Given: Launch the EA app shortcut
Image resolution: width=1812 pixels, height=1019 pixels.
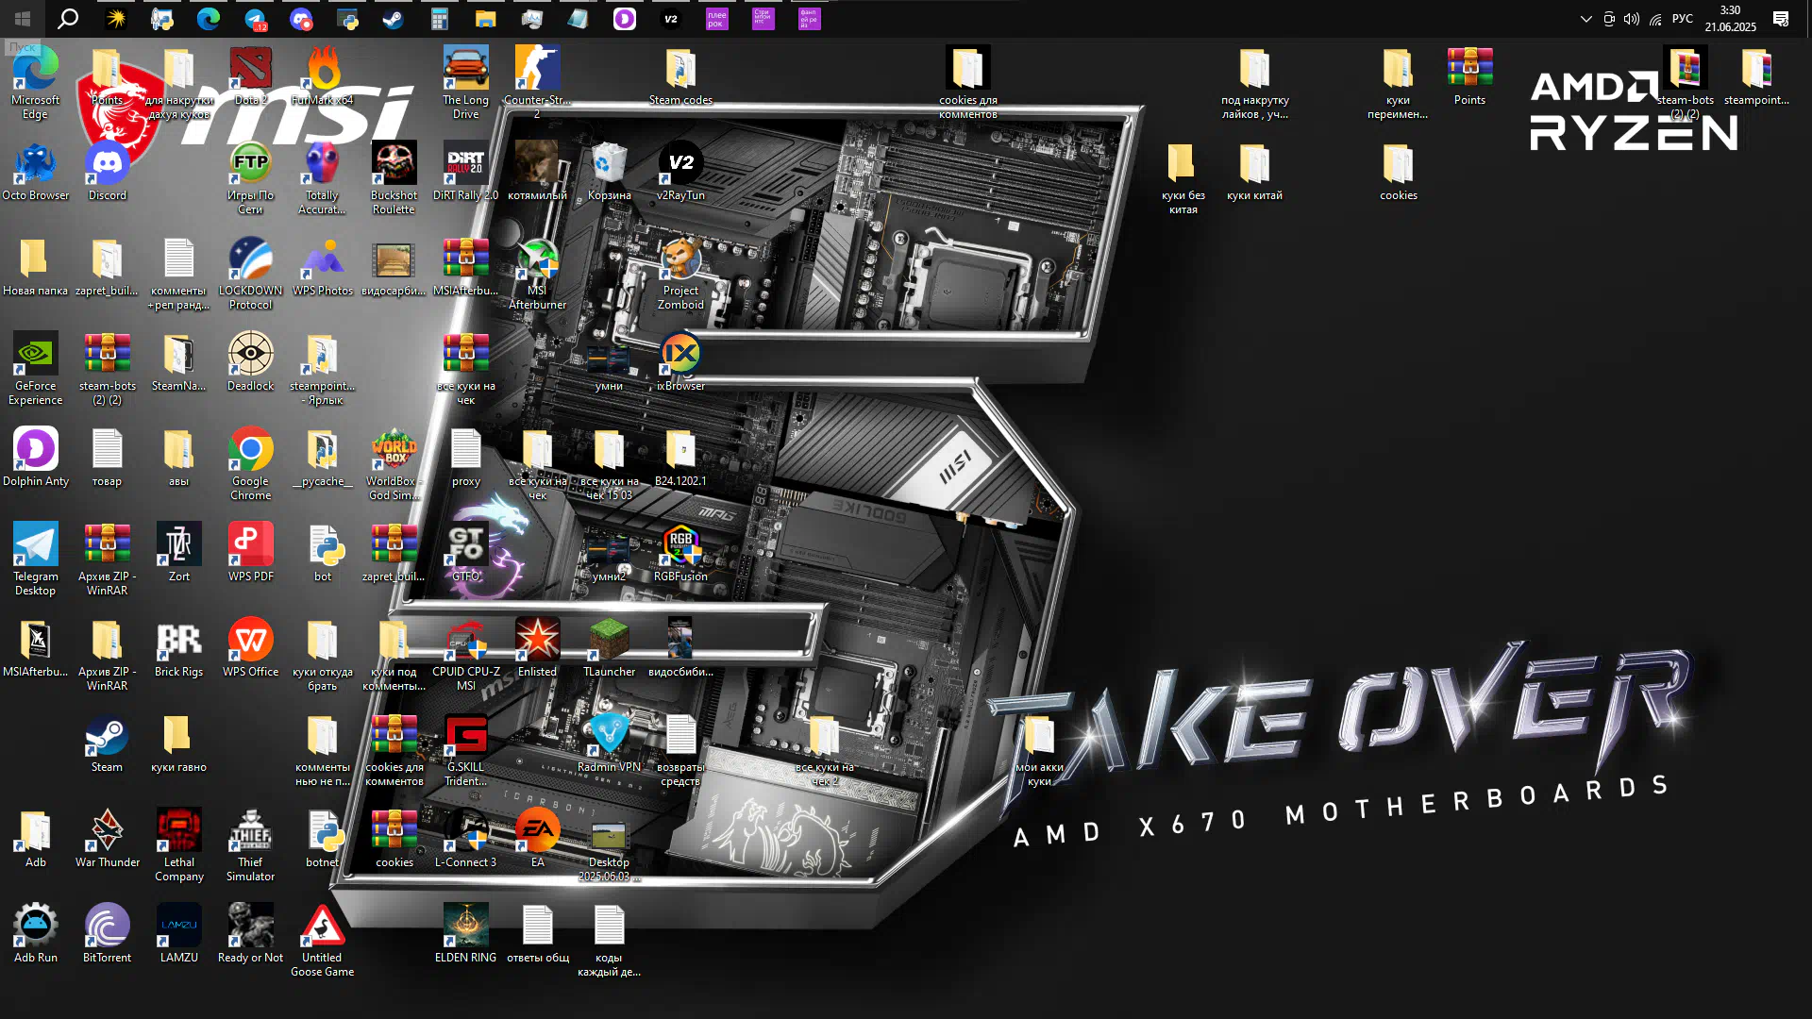Looking at the screenshot, I should tap(537, 838).
